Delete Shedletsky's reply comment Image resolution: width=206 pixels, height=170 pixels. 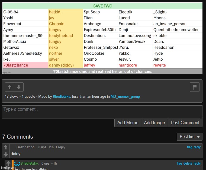(x=188, y=164)
